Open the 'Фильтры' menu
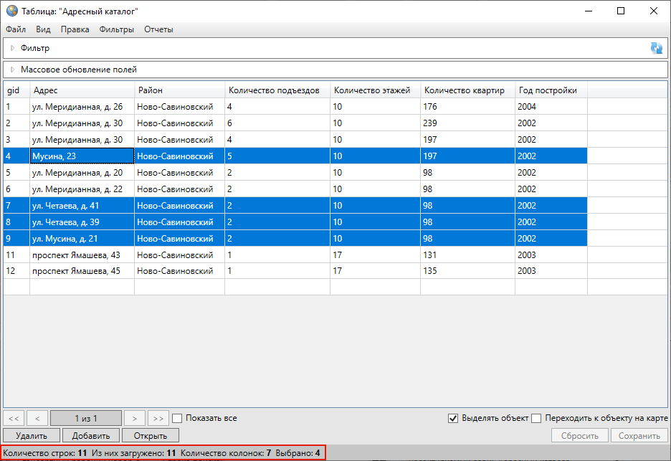The width and height of the screenshot is (671, 461). pyautogui.click(x=117, y=29)
